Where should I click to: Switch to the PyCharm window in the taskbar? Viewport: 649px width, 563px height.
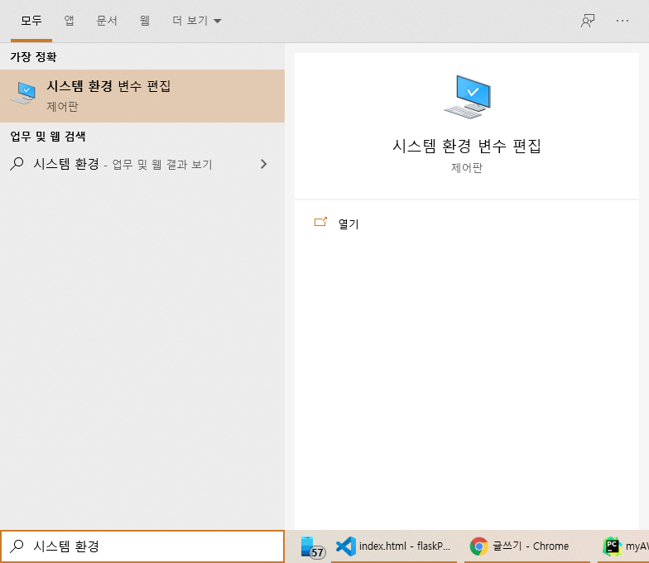pos(623,546)
